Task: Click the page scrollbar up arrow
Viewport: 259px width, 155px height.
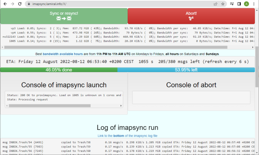Action: tap(257, 10)
